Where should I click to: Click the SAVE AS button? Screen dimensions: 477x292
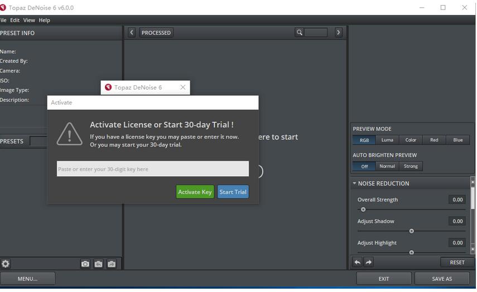click(x=442, y=279)
